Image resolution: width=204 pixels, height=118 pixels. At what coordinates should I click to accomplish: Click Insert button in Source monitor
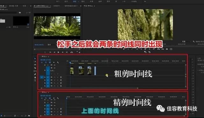[x=72, y=52]
